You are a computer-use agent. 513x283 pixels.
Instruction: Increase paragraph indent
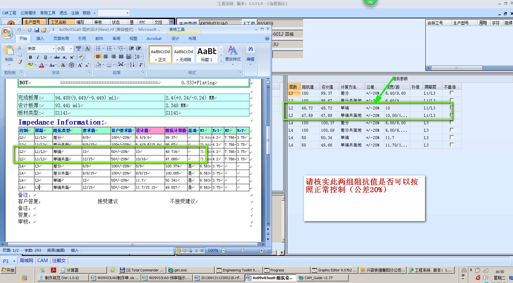[x=139, y=48]
